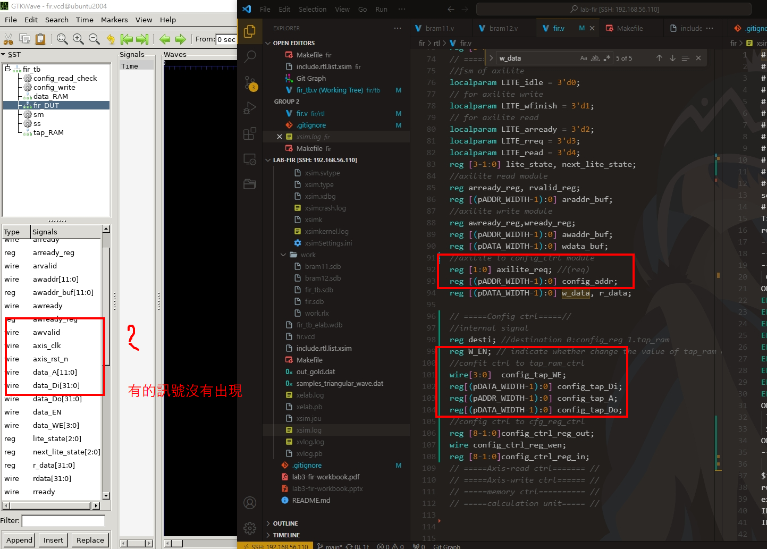Open Source Control view in activity bar
The width and height of the screenshot is (767, 549).
(x=250, y=82)
